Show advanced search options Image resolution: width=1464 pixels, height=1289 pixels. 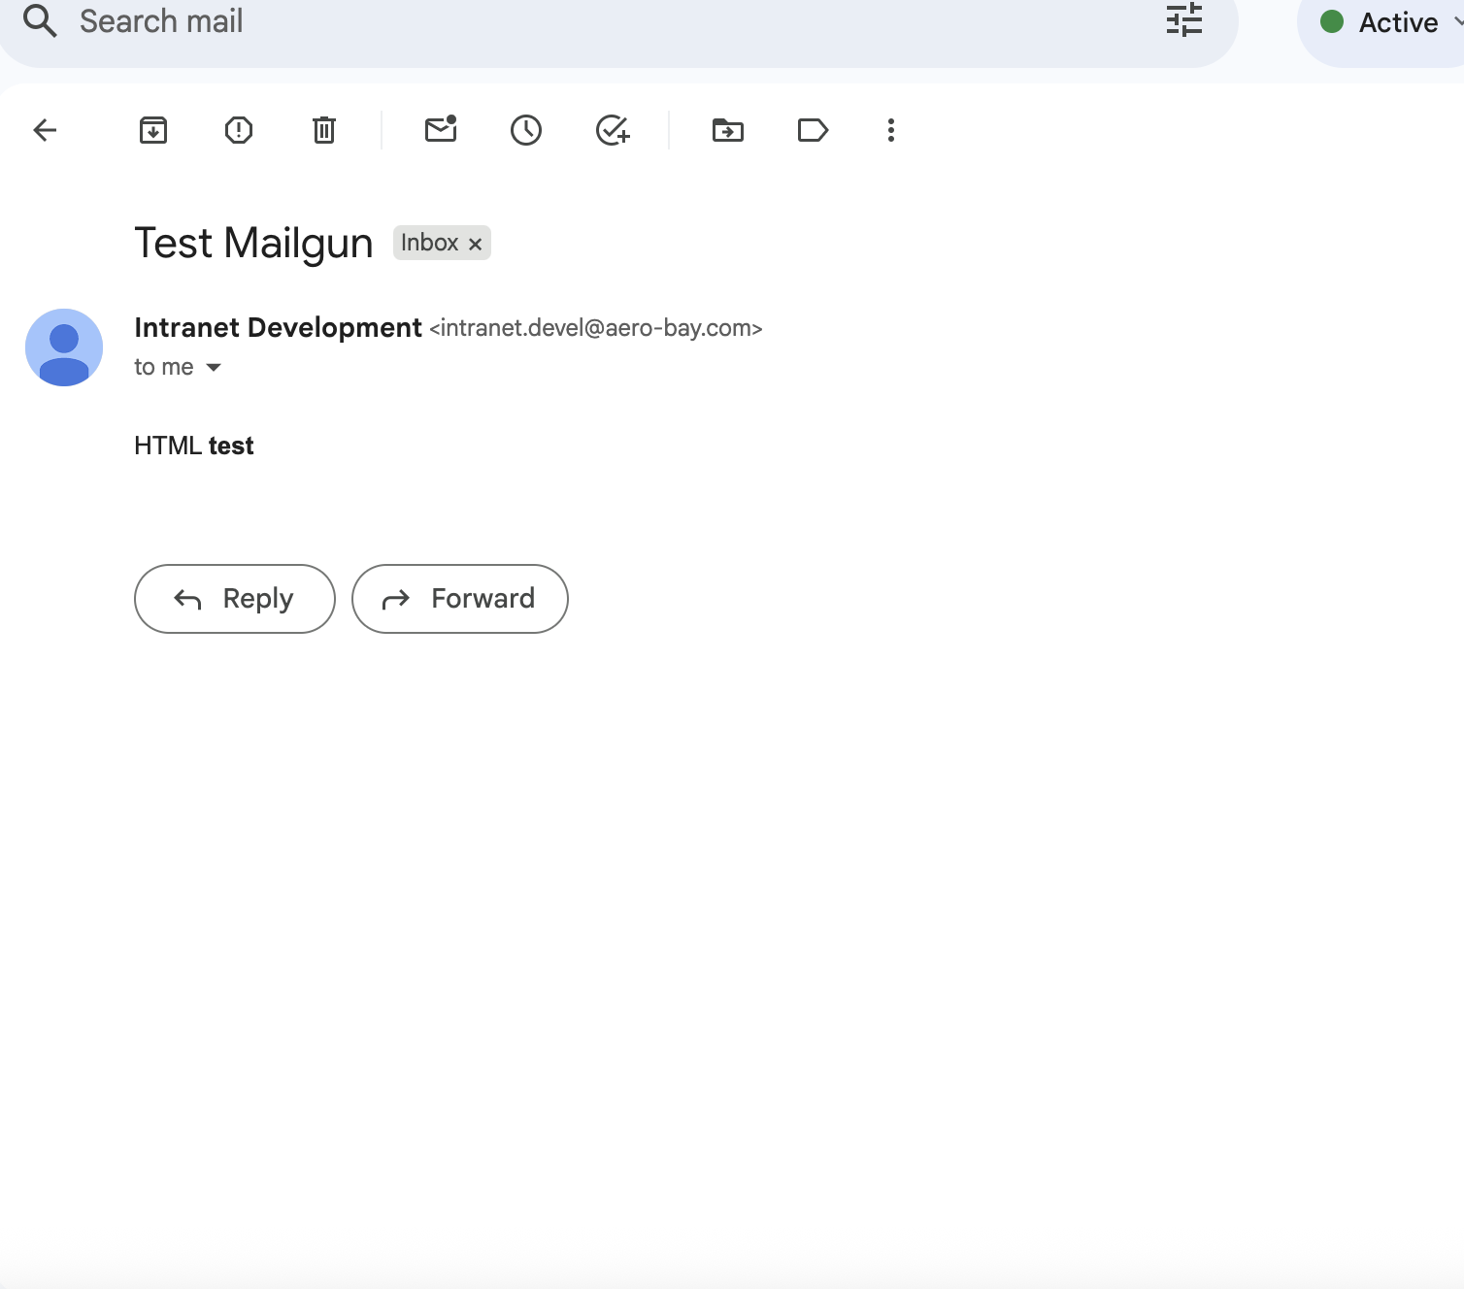point(1183,20)
